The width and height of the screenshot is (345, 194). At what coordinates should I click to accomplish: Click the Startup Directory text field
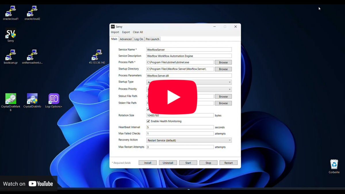tap(180, 69)
